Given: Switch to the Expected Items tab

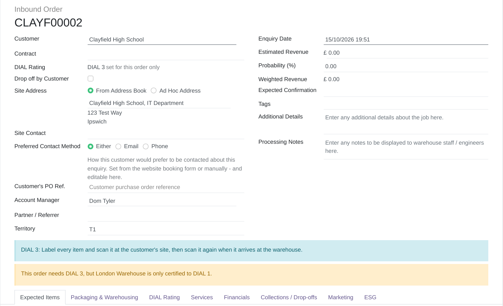Looking at the screenshot, I should click(x=40, y=297).
